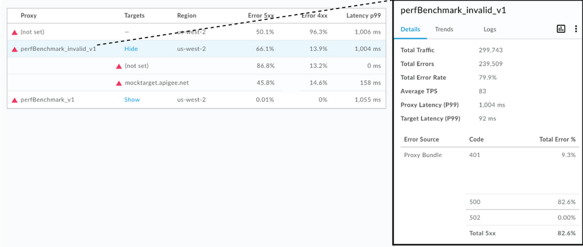Click the Region column header
Screen dimensions: 583x247
click(x=187, y=15)
